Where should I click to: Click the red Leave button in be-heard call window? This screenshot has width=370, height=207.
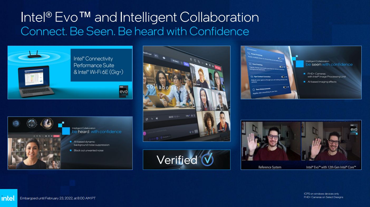pyautogui.click(x=56, y=136)
